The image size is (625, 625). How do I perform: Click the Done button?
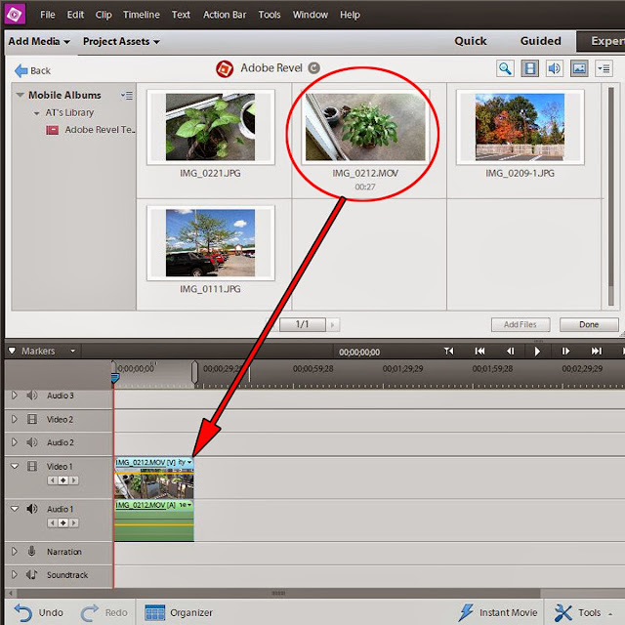point(589,324)
